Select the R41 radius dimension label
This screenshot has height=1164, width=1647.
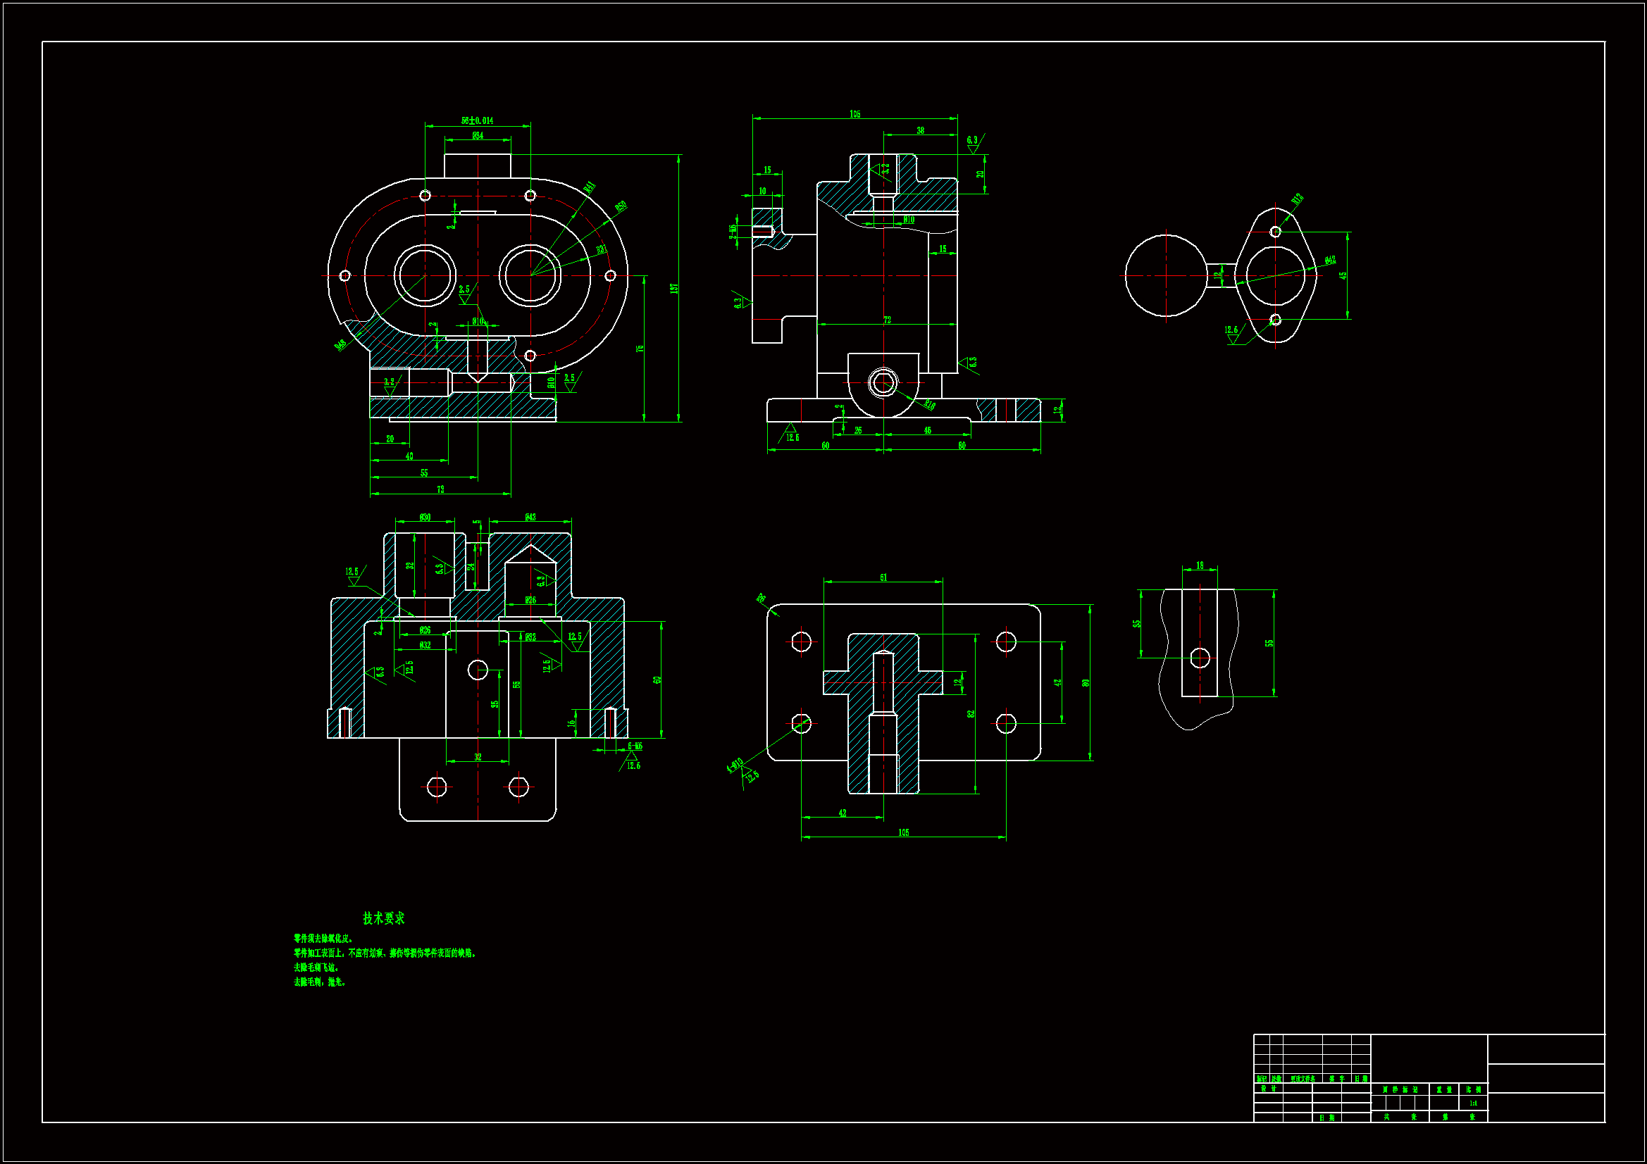click(x=590, y=188)
